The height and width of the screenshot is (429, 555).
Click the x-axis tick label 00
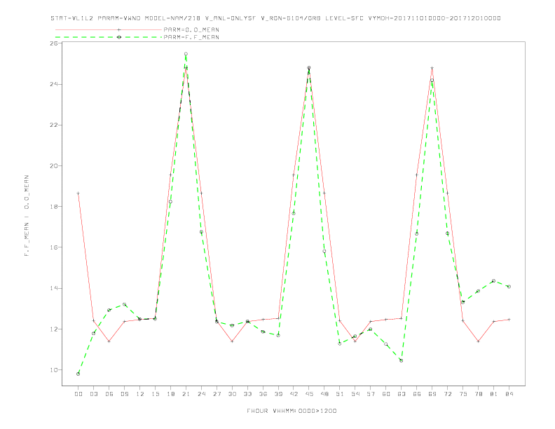click(x=78, y=394)
